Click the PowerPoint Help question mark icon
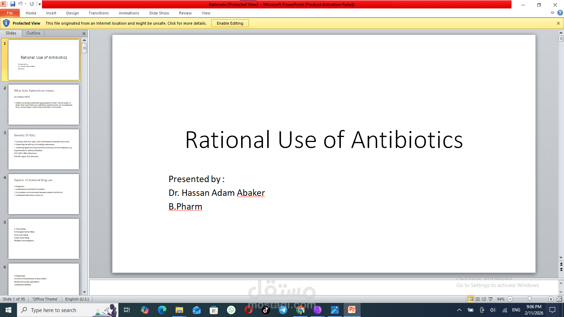This screenshot has width=564, height=317. (x=560, y=13)
